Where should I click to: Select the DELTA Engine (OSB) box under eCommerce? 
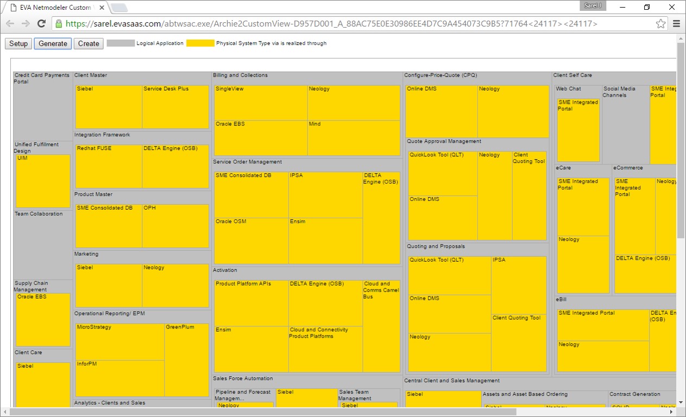(646, 274)
